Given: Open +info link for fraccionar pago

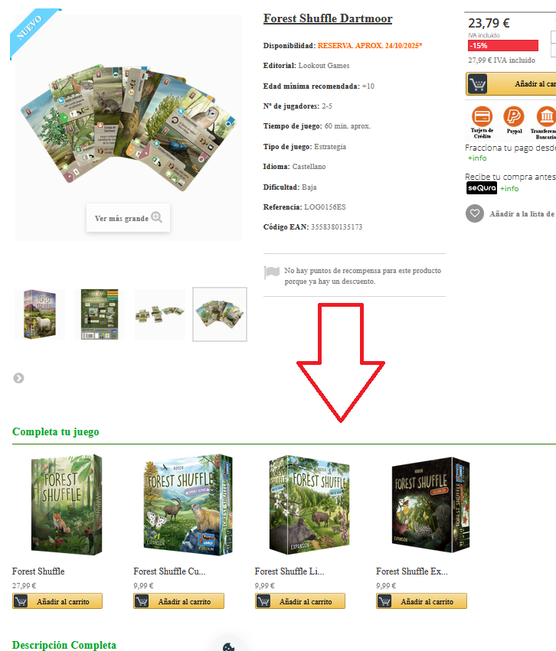Looking at the screenshot, I should click(477, 158).
